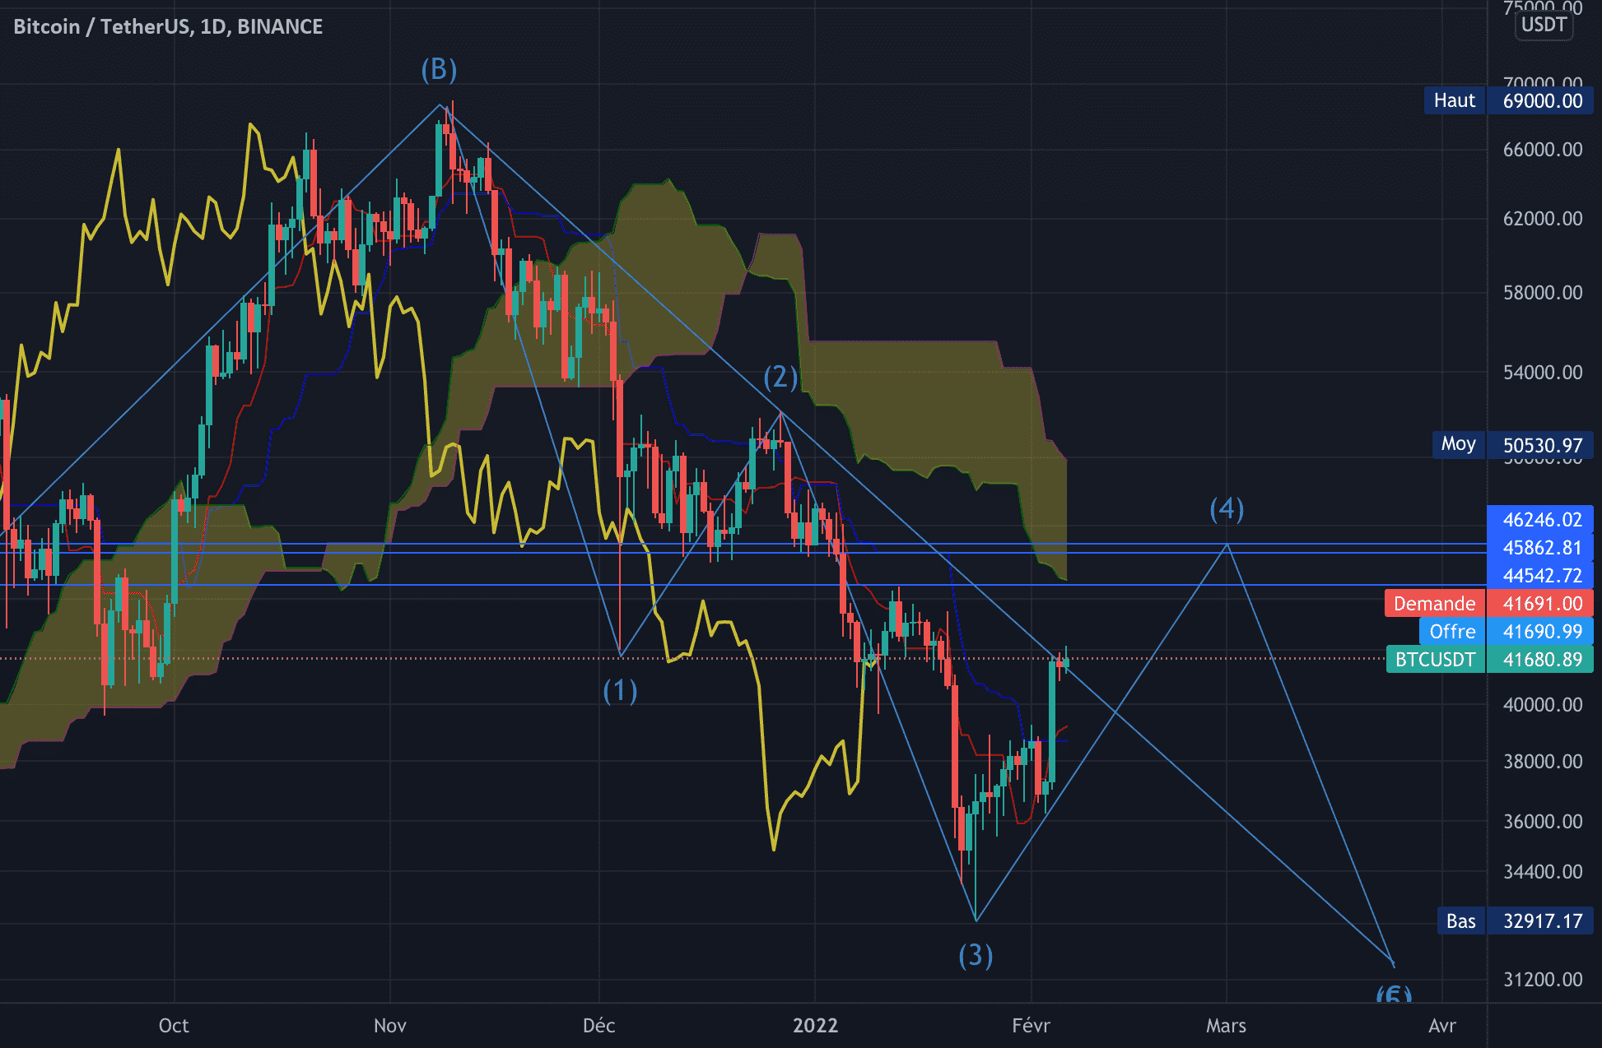
Task: Select the Bas 32917.17 price label
Action: pyautogui.click(x=1516, y=920)
